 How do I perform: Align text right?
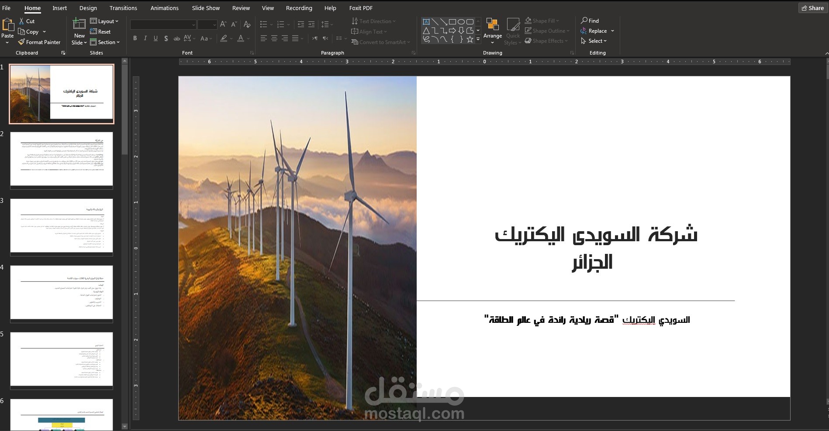[x=284, y=38]
